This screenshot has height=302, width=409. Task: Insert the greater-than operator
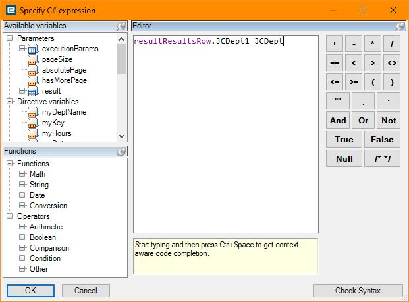(x=373, y=63)
